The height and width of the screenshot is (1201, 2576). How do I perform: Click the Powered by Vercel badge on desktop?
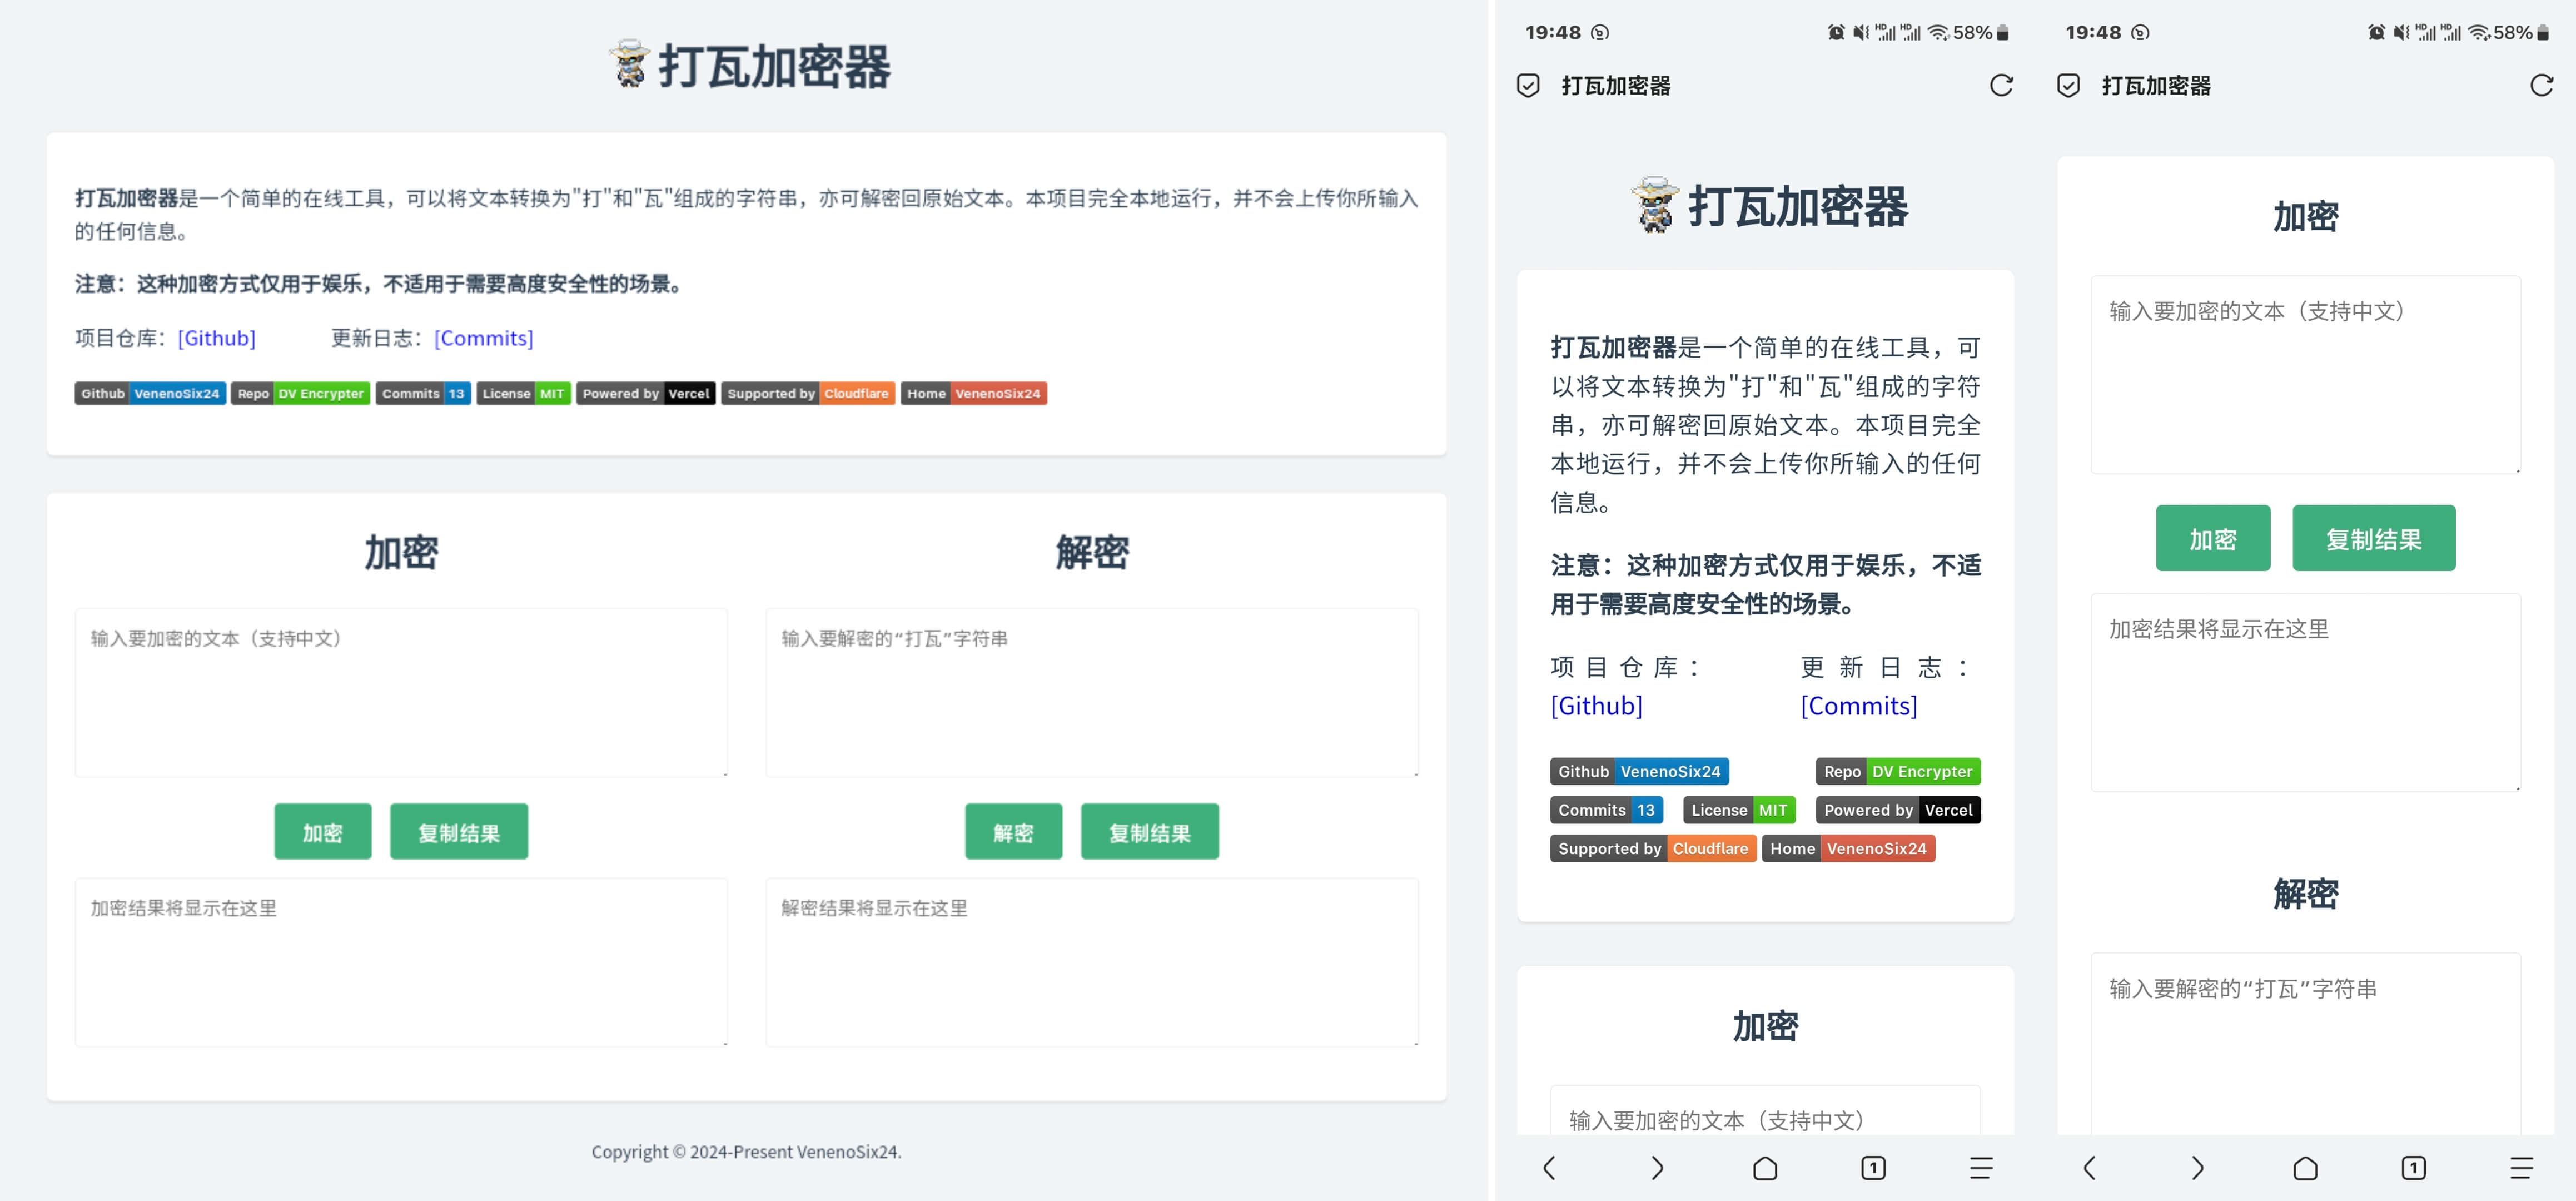tap(645, 393)
